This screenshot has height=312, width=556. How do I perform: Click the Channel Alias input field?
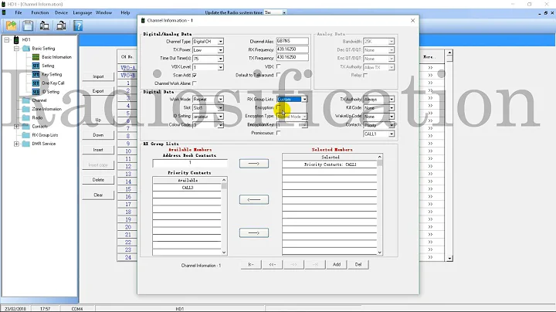(x=292, y=41)
